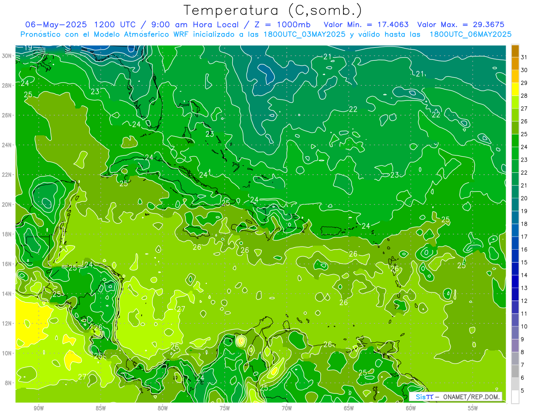536x414 pixels.
Task: Select the "Z = 1000mb" level text
Action: coord(283,25)
